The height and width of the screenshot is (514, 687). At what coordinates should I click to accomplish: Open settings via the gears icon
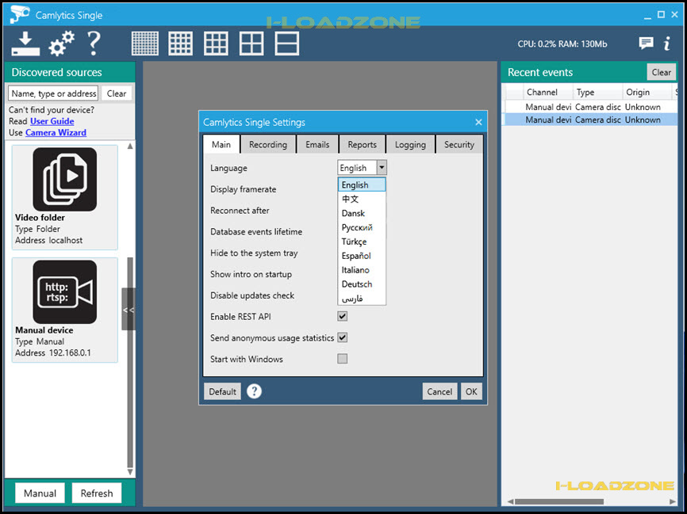click(61, 44)
